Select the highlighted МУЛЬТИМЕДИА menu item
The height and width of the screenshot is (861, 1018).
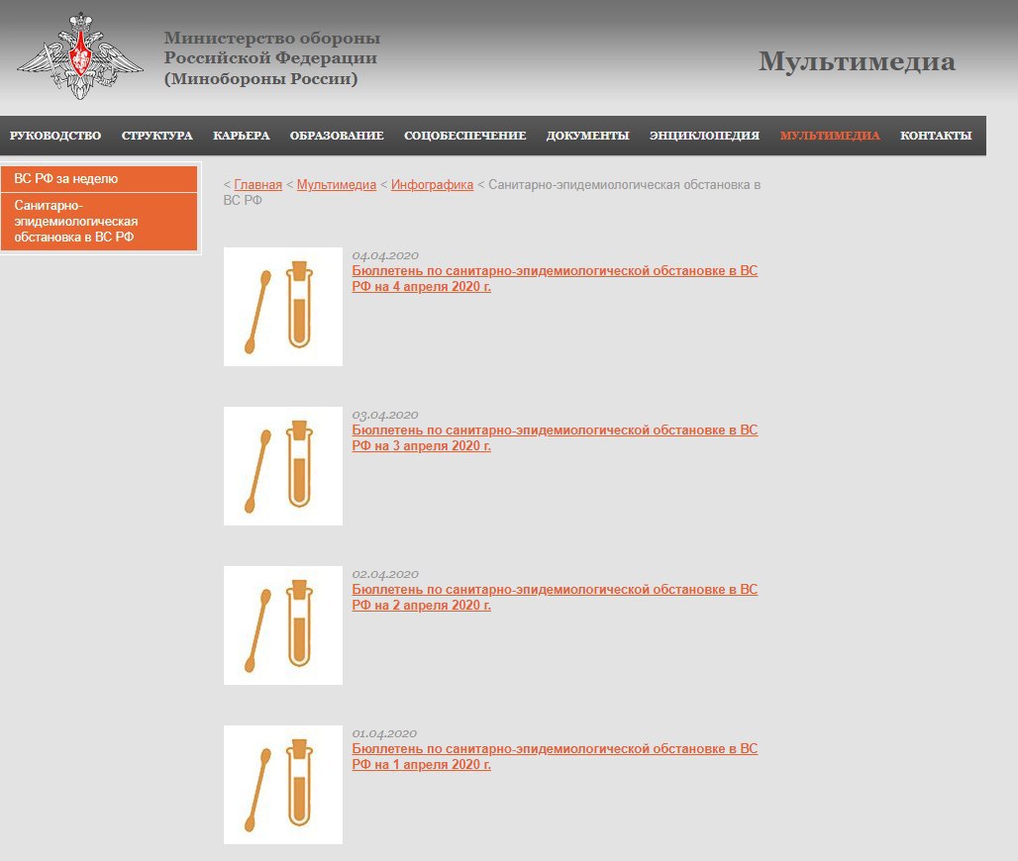[x=830, y=136]
